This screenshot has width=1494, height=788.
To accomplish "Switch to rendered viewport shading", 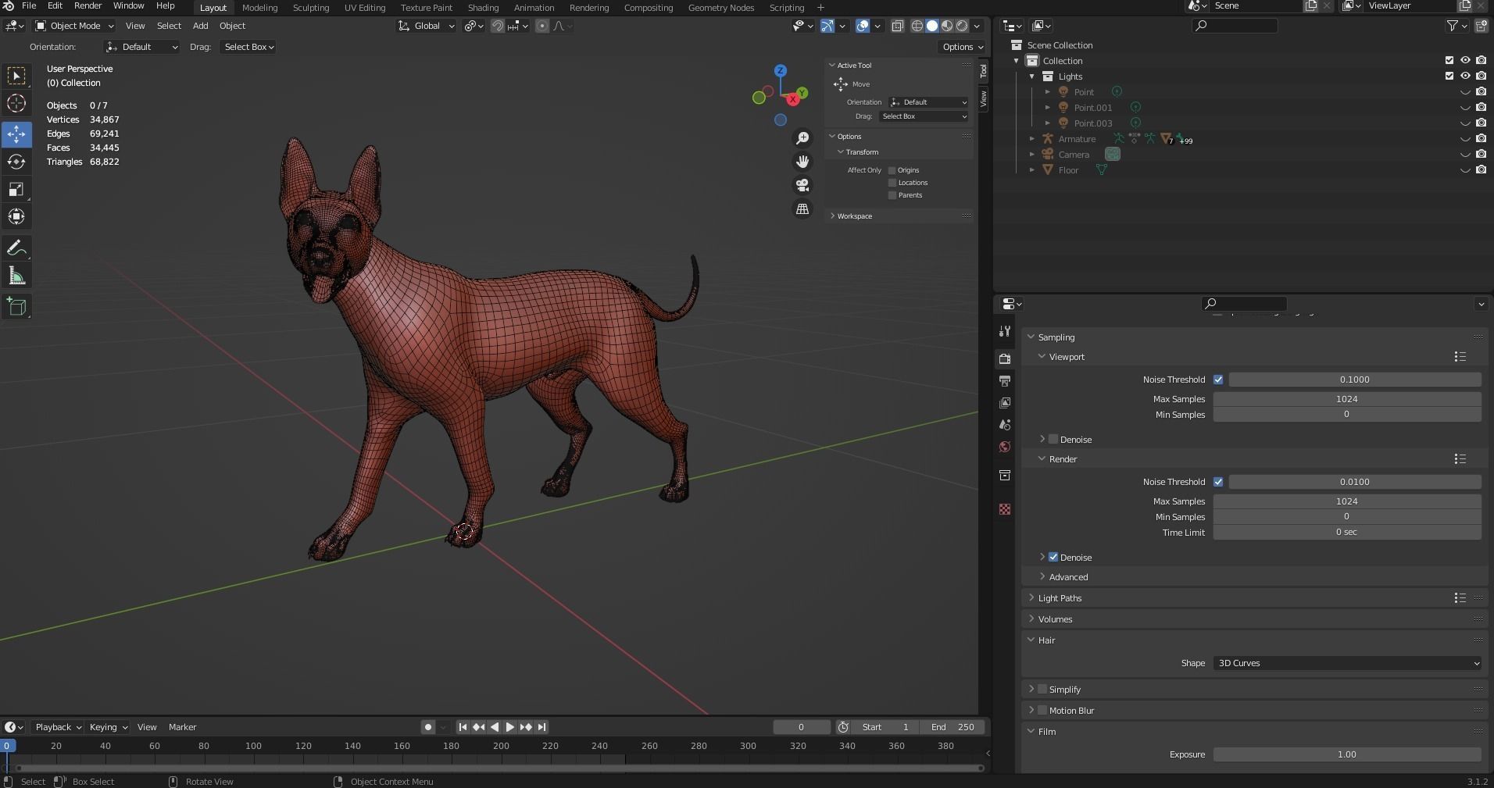I will point(962,26).
